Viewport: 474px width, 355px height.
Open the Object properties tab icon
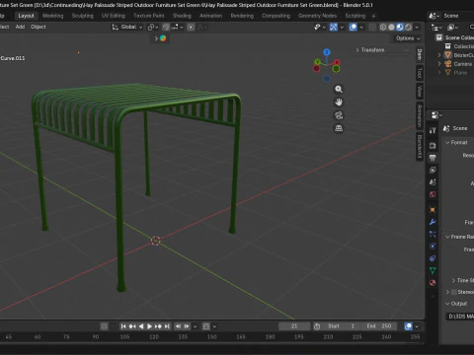[433, 210]
